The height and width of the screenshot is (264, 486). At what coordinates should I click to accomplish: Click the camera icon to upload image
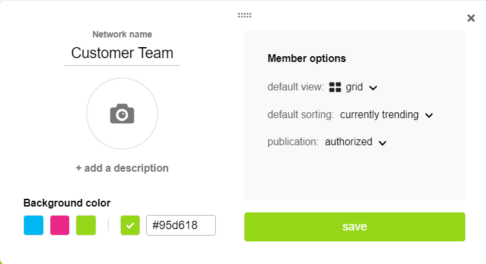(121, 114)
